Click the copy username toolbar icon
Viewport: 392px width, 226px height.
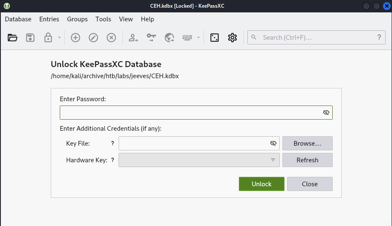133,38
